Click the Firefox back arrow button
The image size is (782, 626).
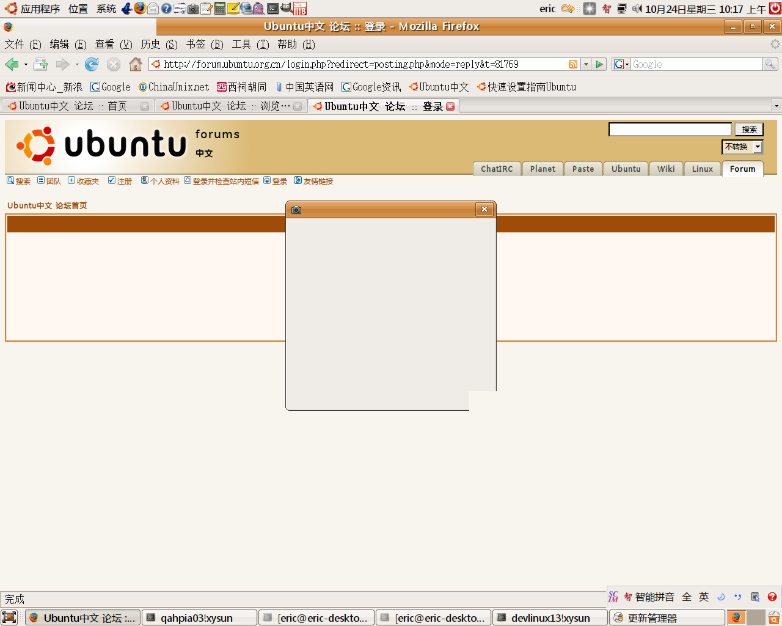pyautogui.click(x=12, y=64)
